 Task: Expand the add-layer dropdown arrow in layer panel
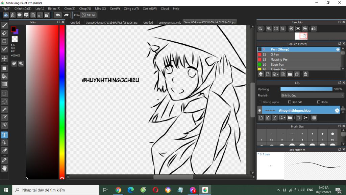click(x=285, y=118)
